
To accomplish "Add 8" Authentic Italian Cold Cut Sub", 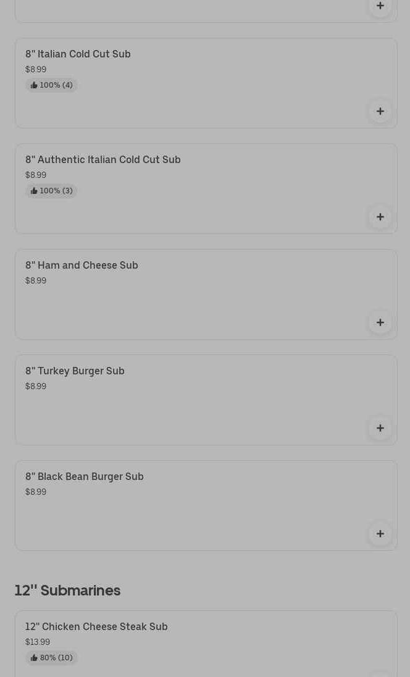I will [x=380, y=217].
